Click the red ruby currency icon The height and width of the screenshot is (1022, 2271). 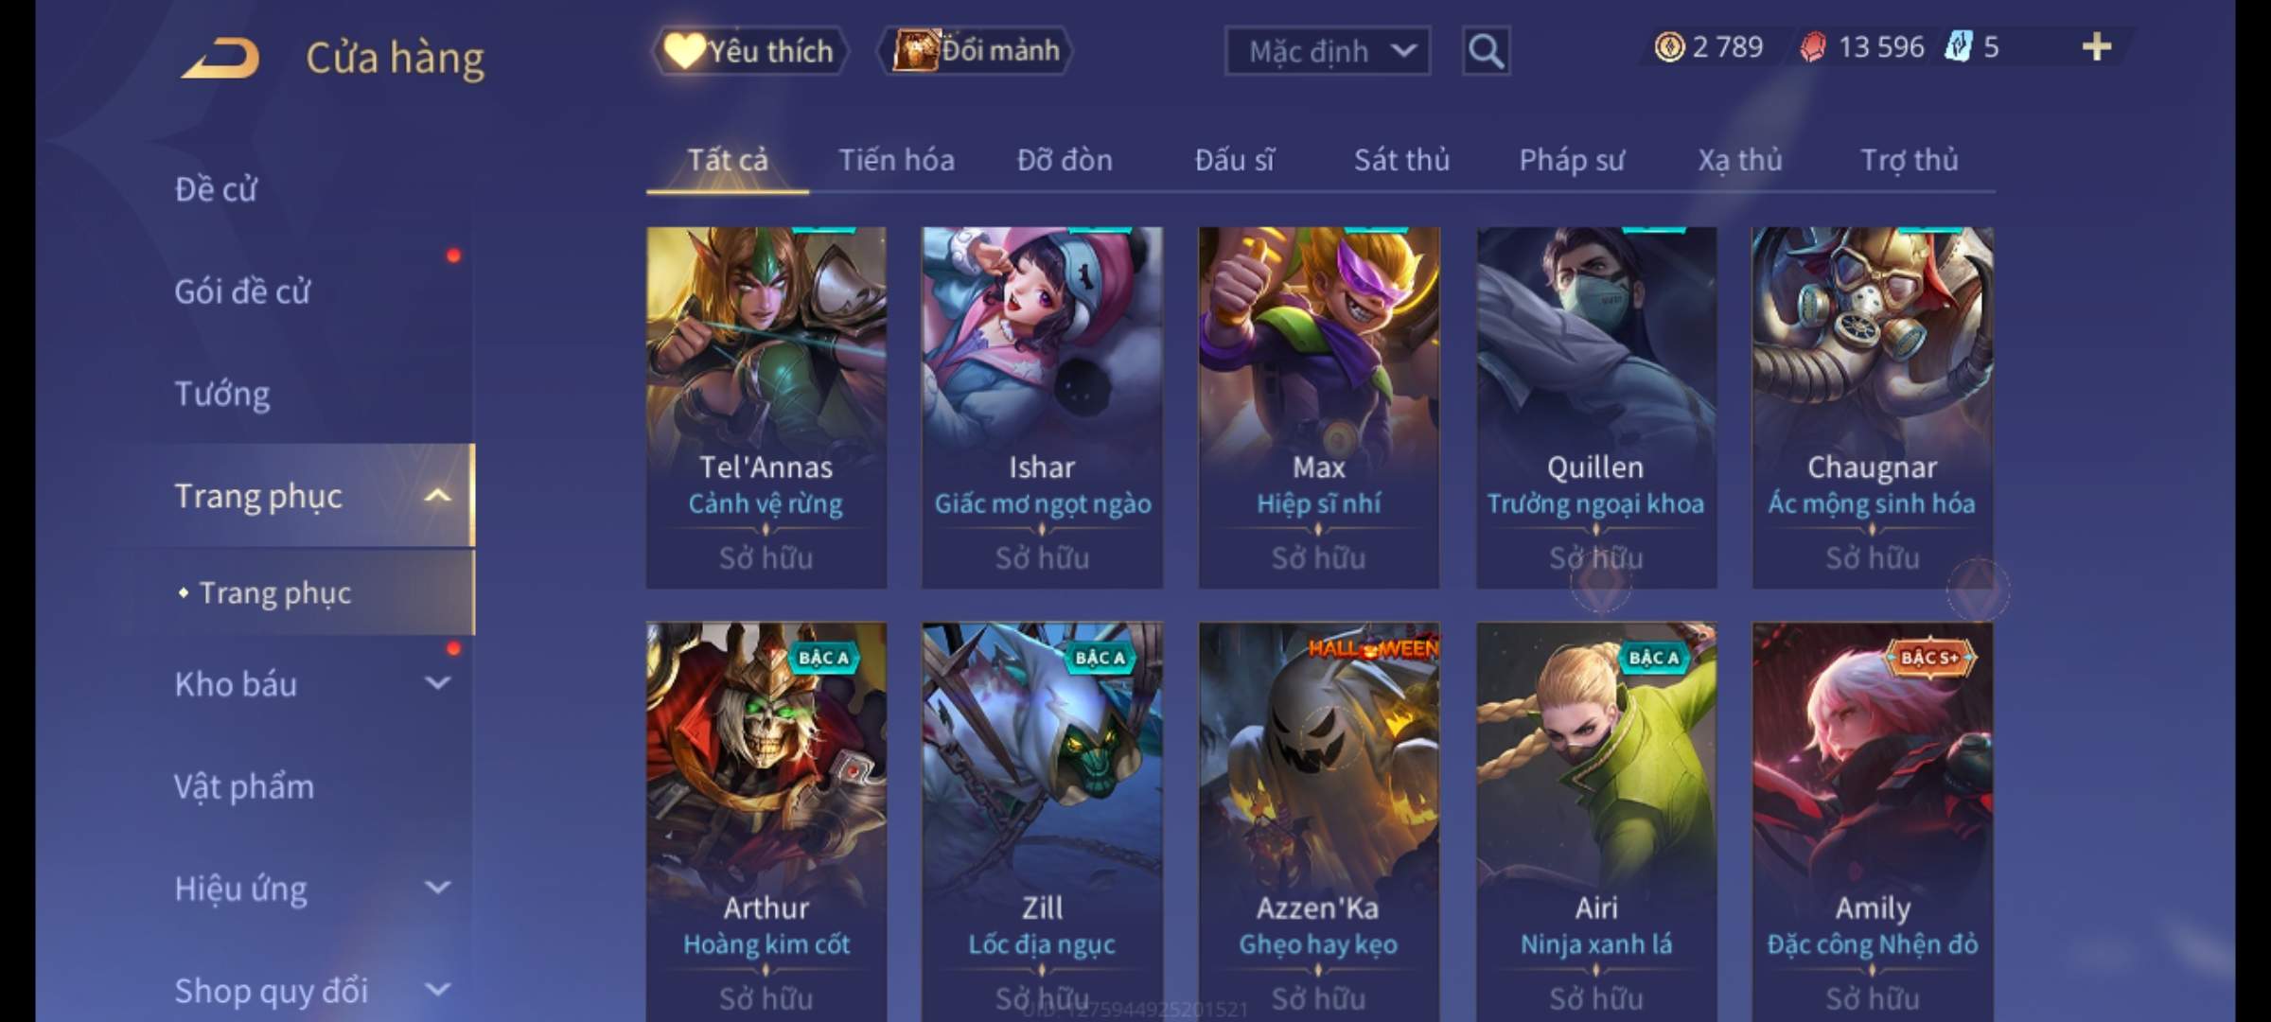[1813, 47]
